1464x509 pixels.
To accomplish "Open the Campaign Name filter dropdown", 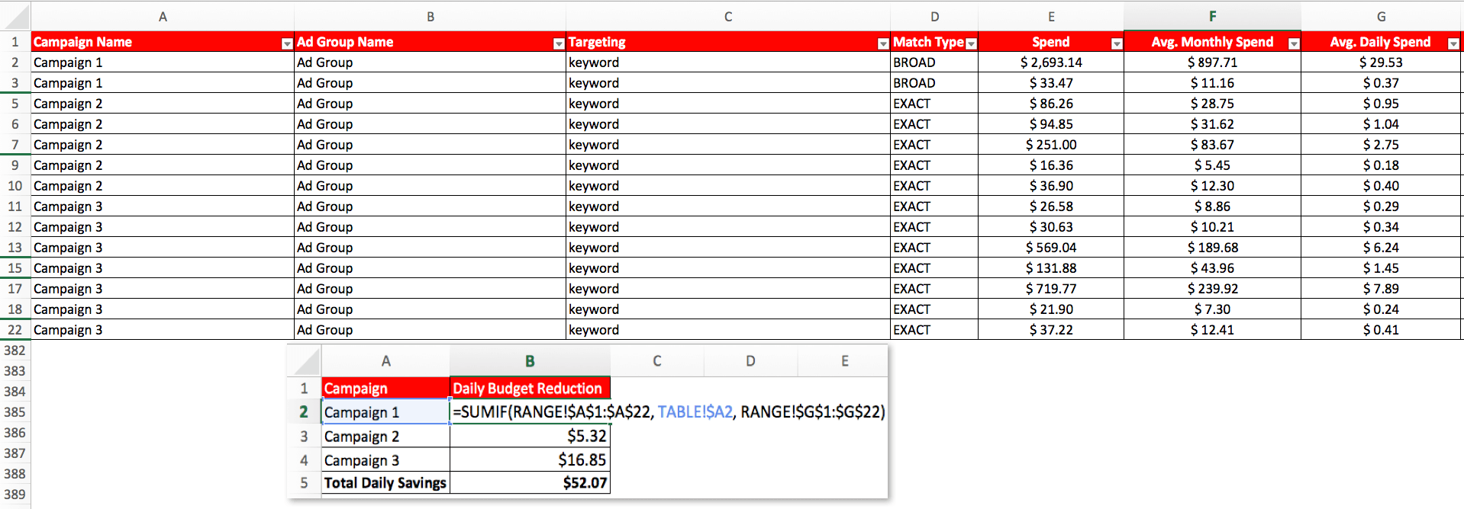I will [287, 44].
